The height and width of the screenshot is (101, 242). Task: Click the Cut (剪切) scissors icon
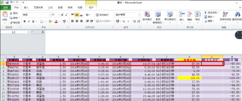click(11, 13)
